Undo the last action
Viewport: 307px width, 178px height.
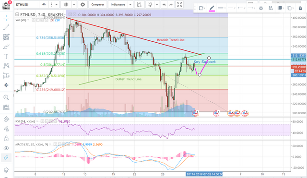(x=164, y=4)
